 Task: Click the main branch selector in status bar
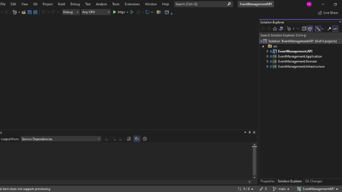(281, 189)
